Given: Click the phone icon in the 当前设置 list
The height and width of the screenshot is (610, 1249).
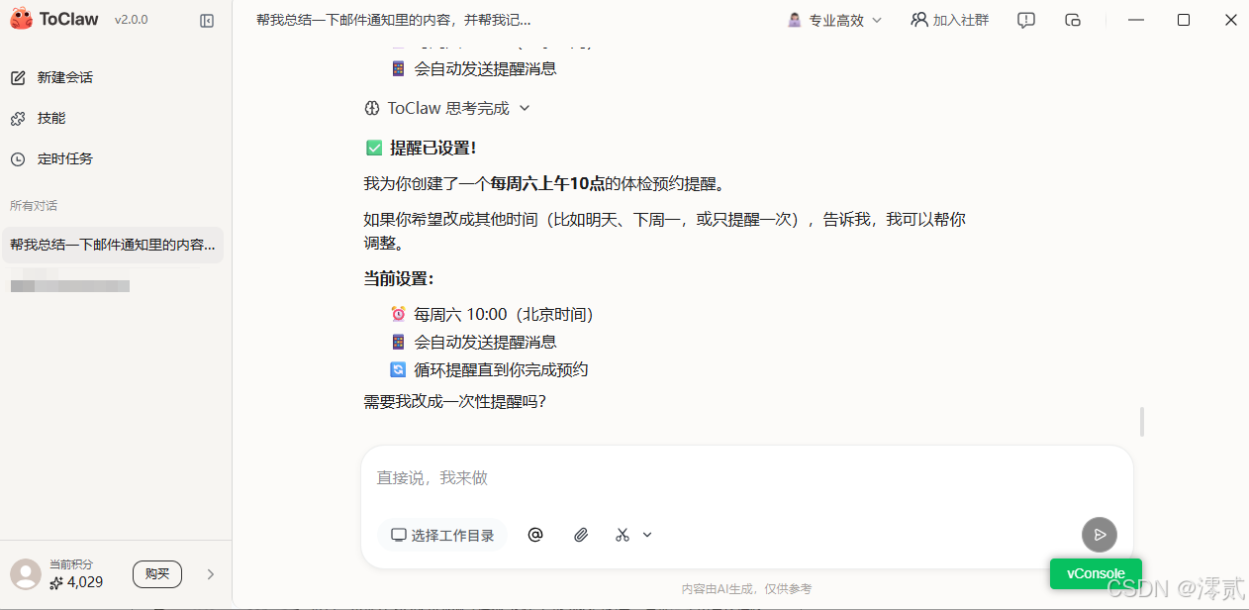Looking at the screenshot, I should 399,342.
